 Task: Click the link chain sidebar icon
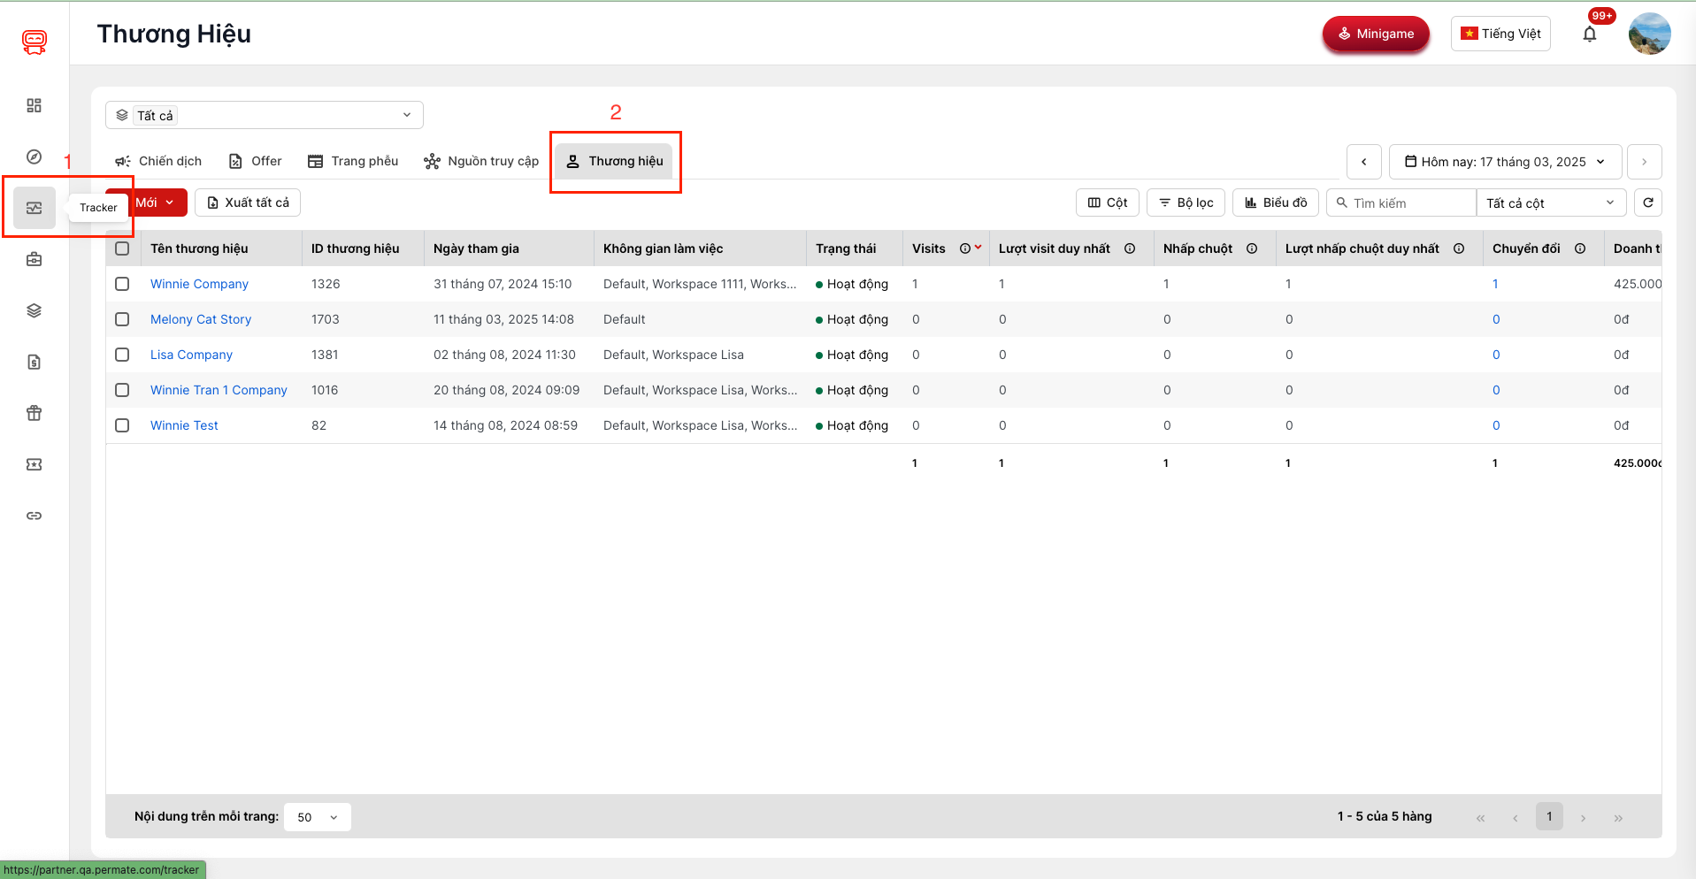point(34,516)
